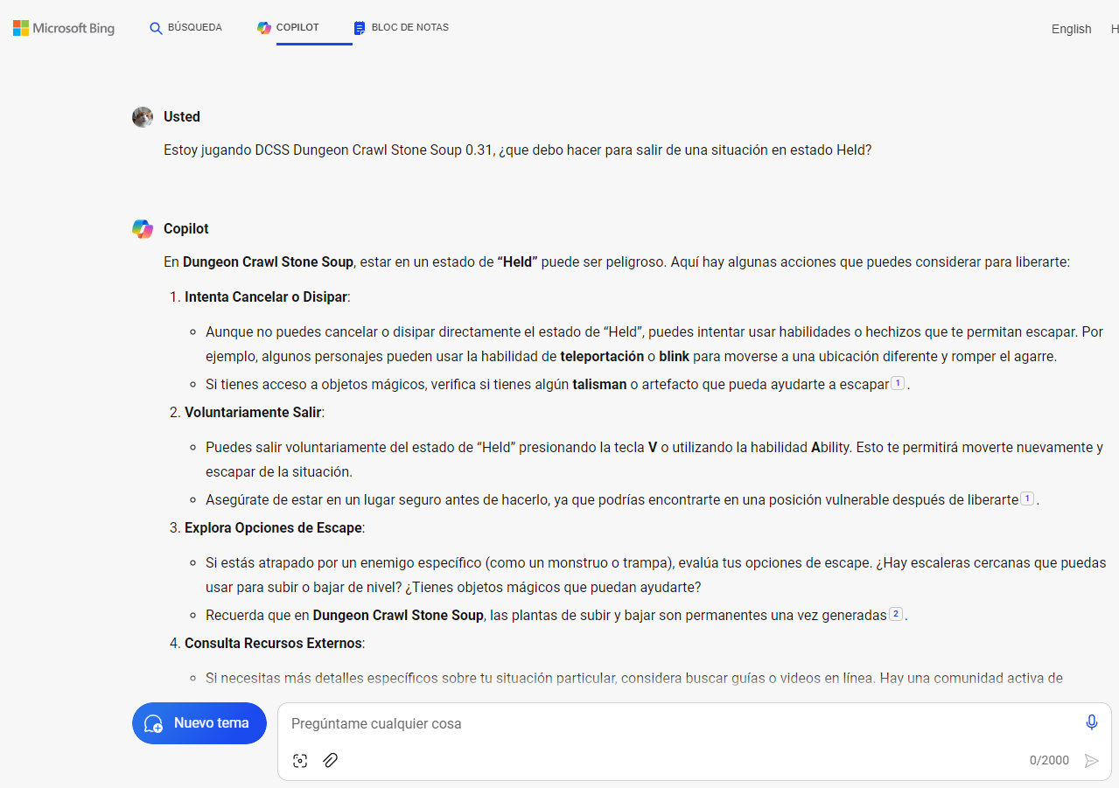
Task: Open the Microsoft Bing logo homepage
Action: 64,28
